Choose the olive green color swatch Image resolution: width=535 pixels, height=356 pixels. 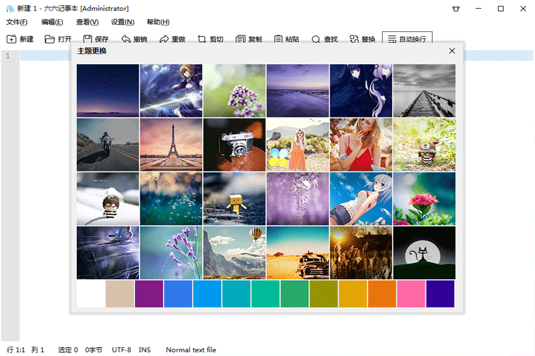coord(324,294)
